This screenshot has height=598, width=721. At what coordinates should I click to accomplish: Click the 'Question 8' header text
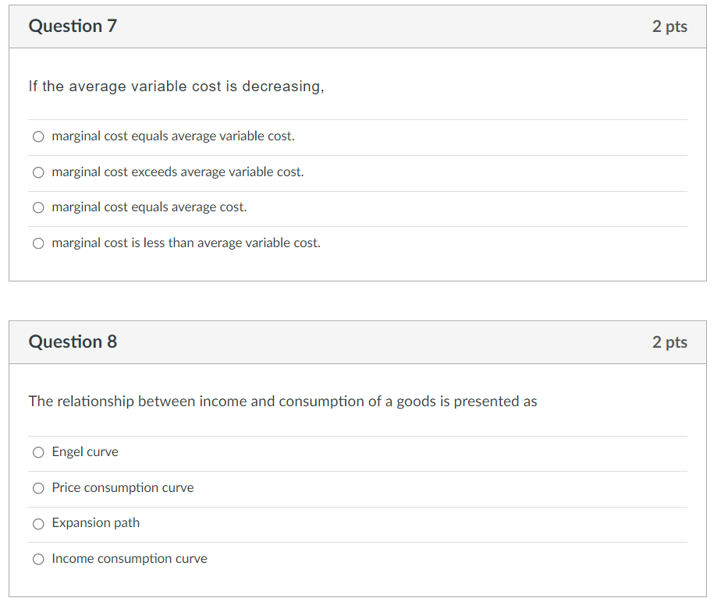[x=73, y=341]
